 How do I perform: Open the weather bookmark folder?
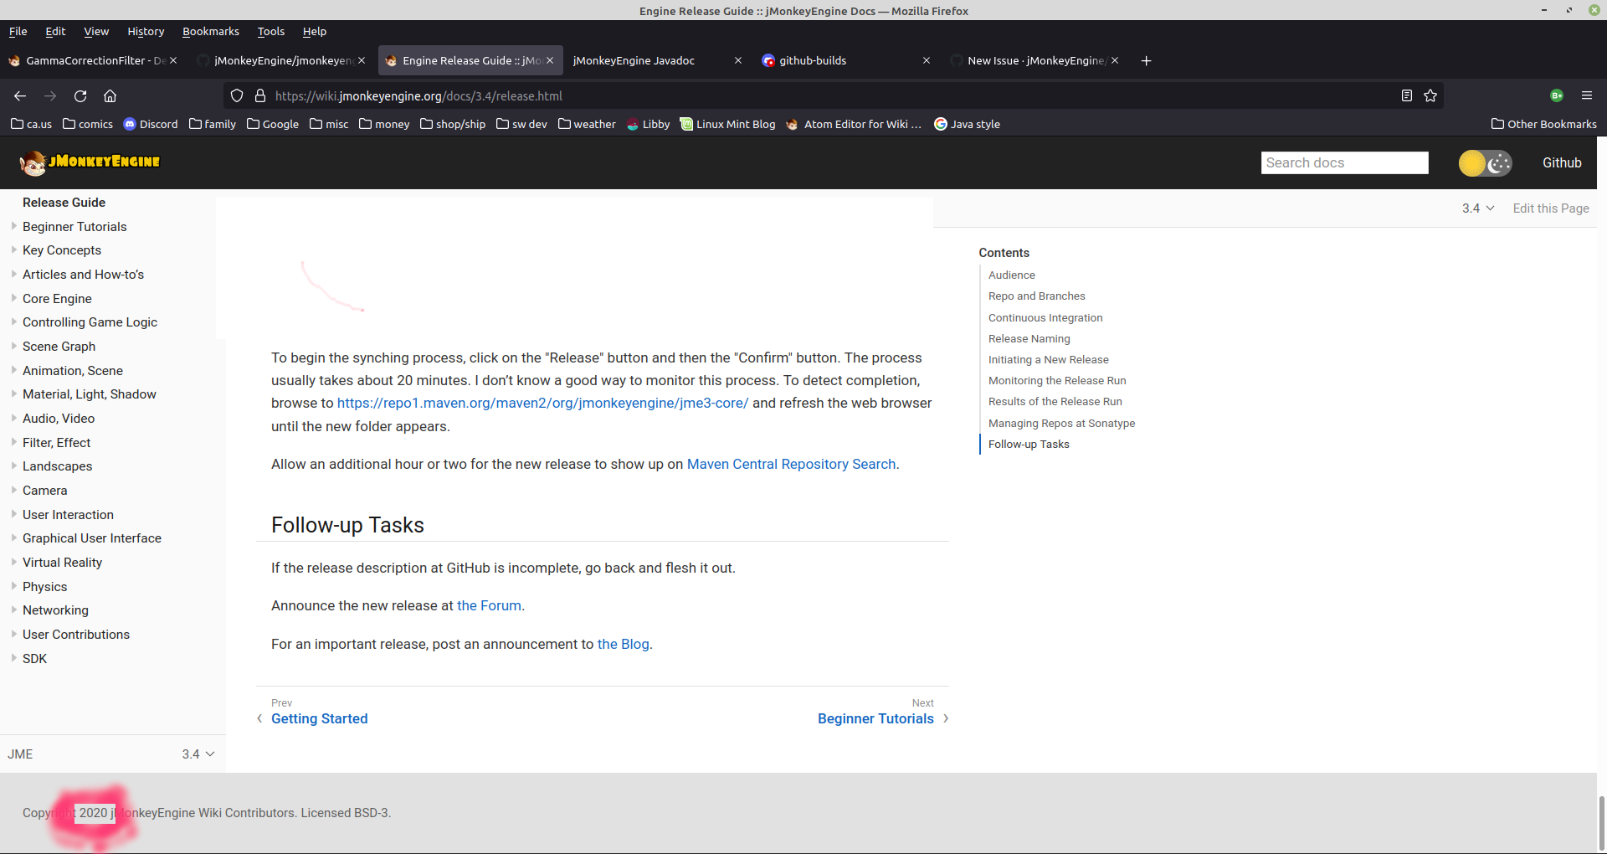coord(587,124)
